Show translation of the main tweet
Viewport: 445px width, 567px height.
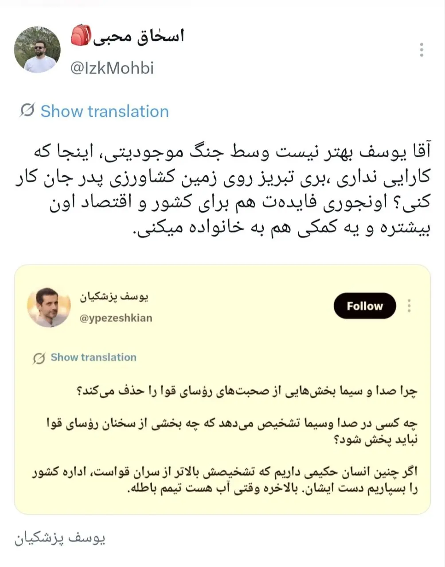point(105,111)
